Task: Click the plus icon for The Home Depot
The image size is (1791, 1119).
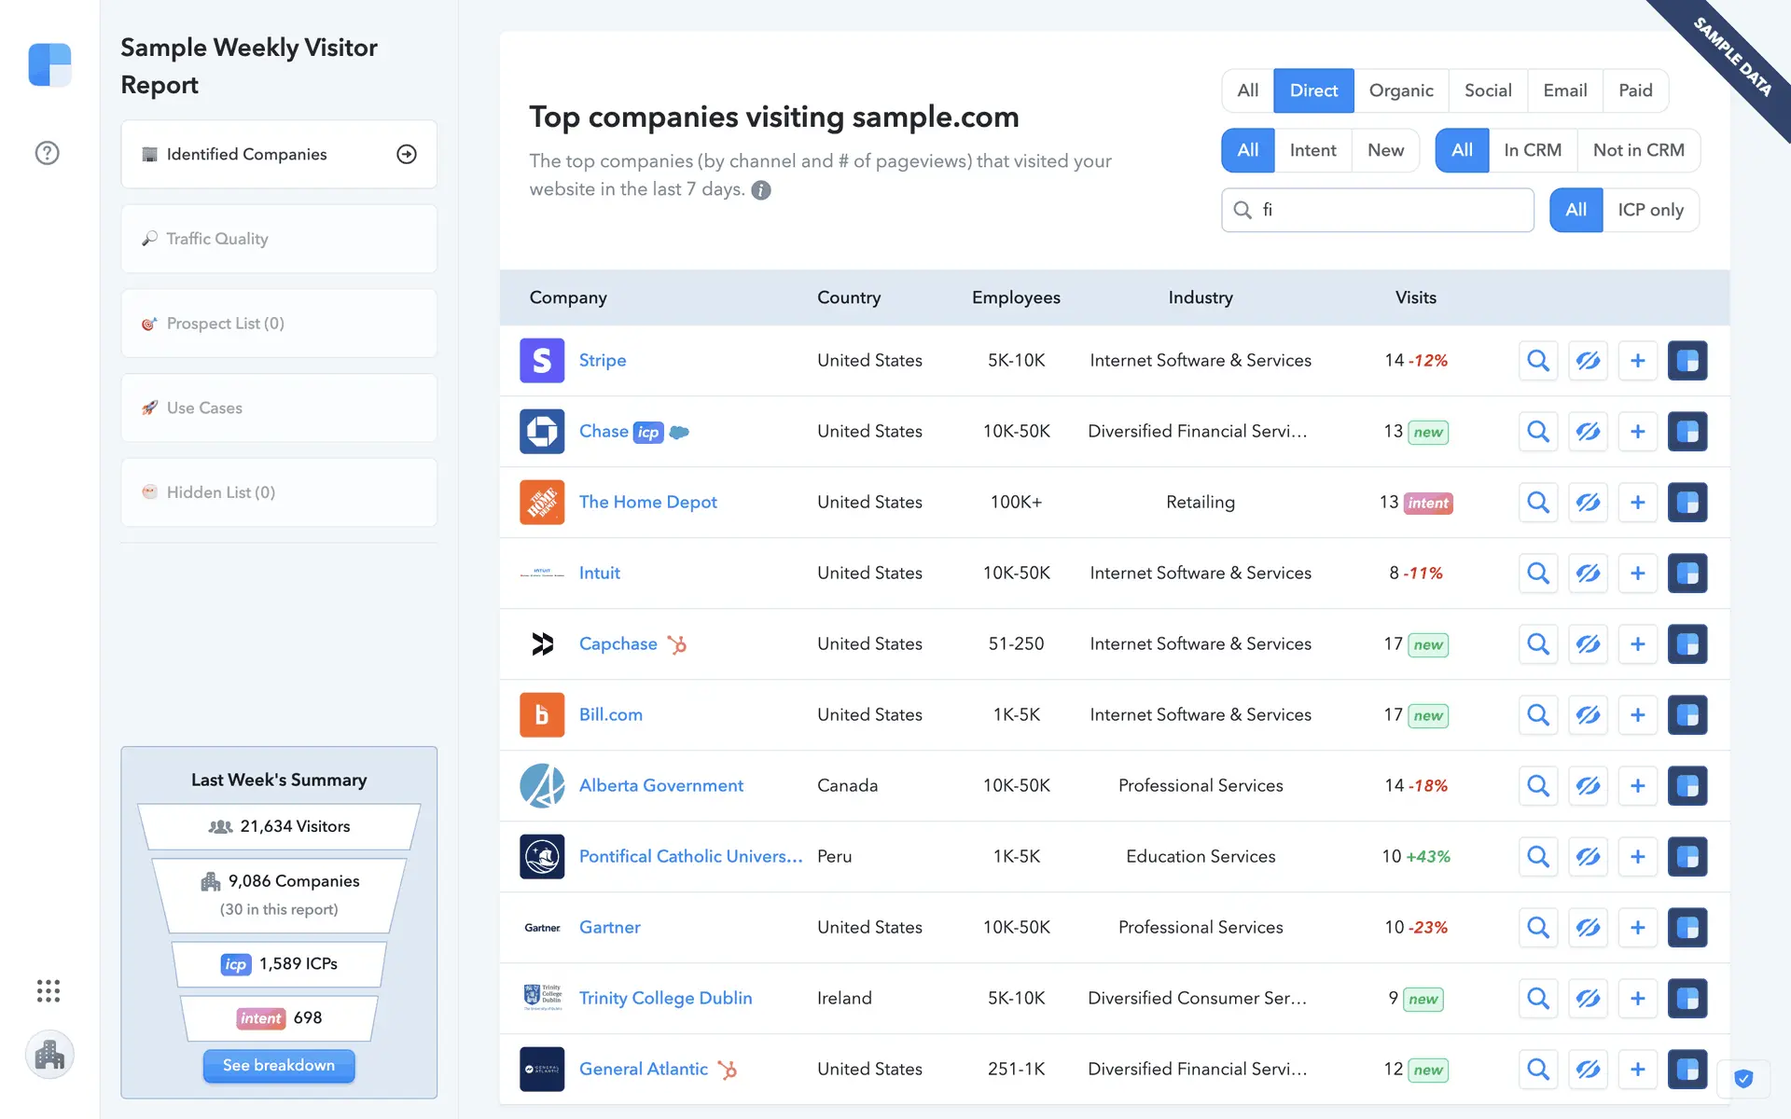Action: point(1637,503)
